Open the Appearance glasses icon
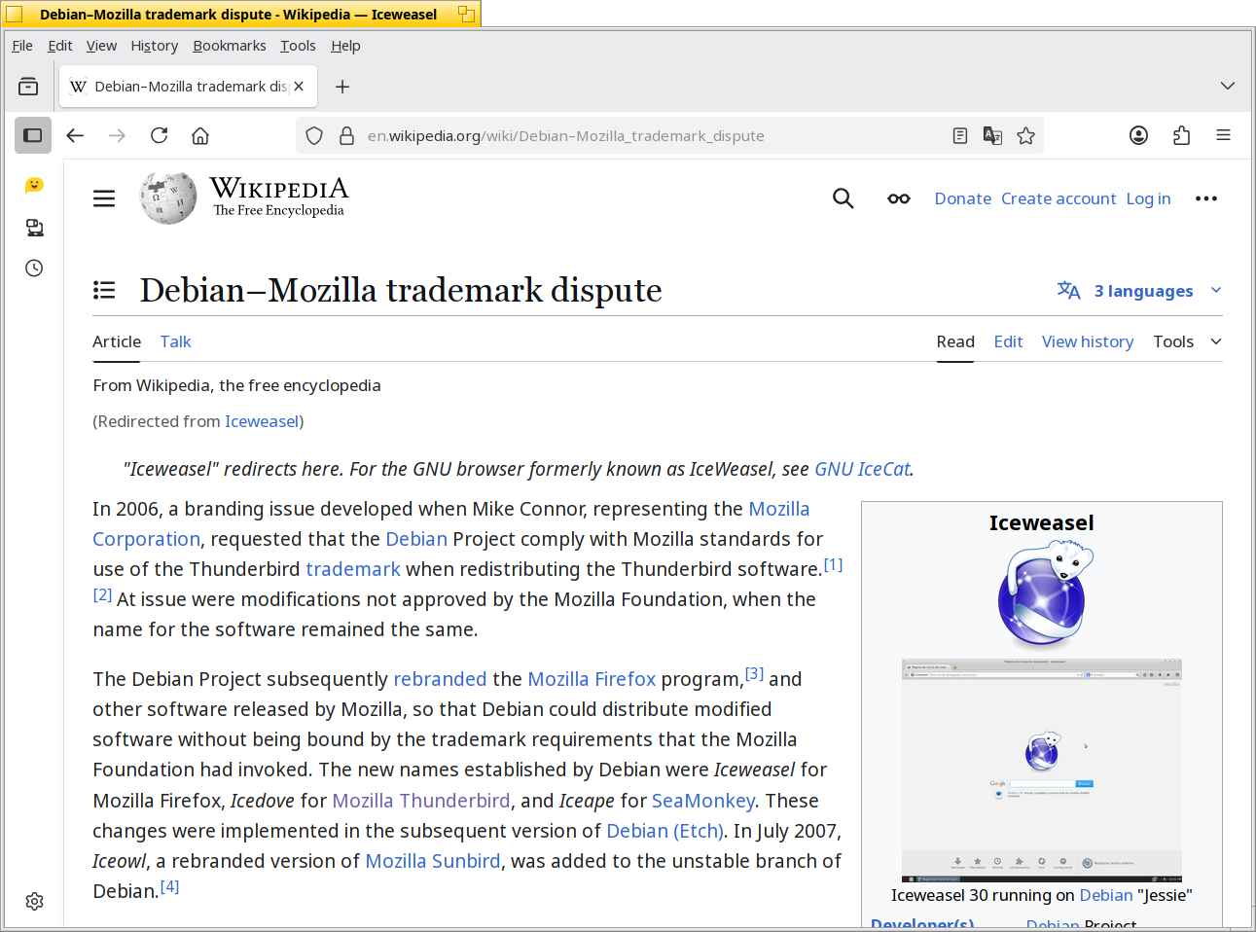Viewport: 1256px width, 932px height. [898, 198]
